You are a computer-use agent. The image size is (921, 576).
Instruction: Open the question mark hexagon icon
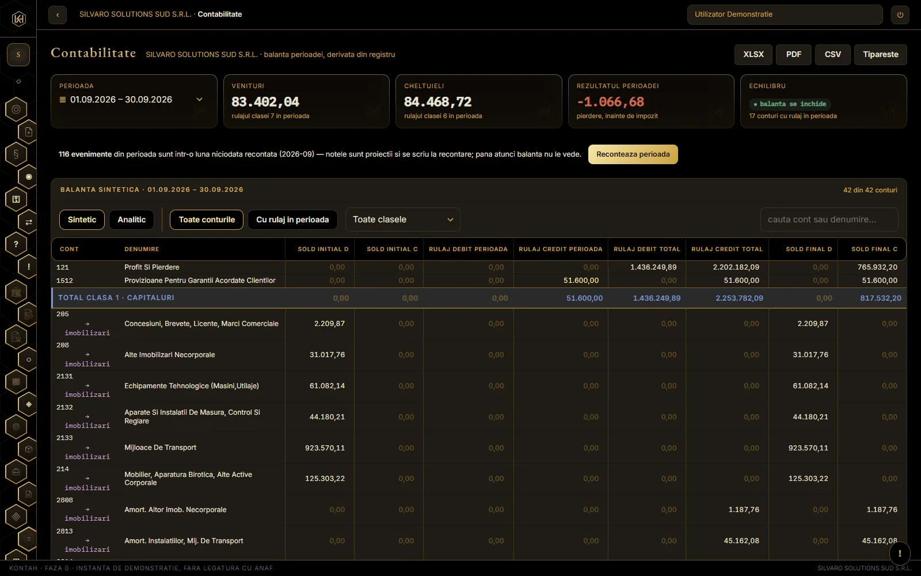coord(16,244)
